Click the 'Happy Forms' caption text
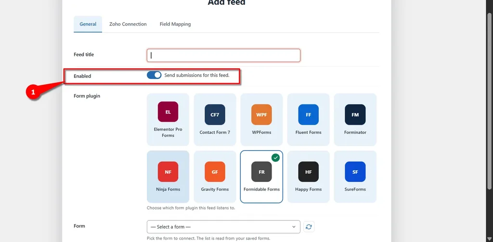The height and width of the screenshot is (242, 493). [309, 190]
